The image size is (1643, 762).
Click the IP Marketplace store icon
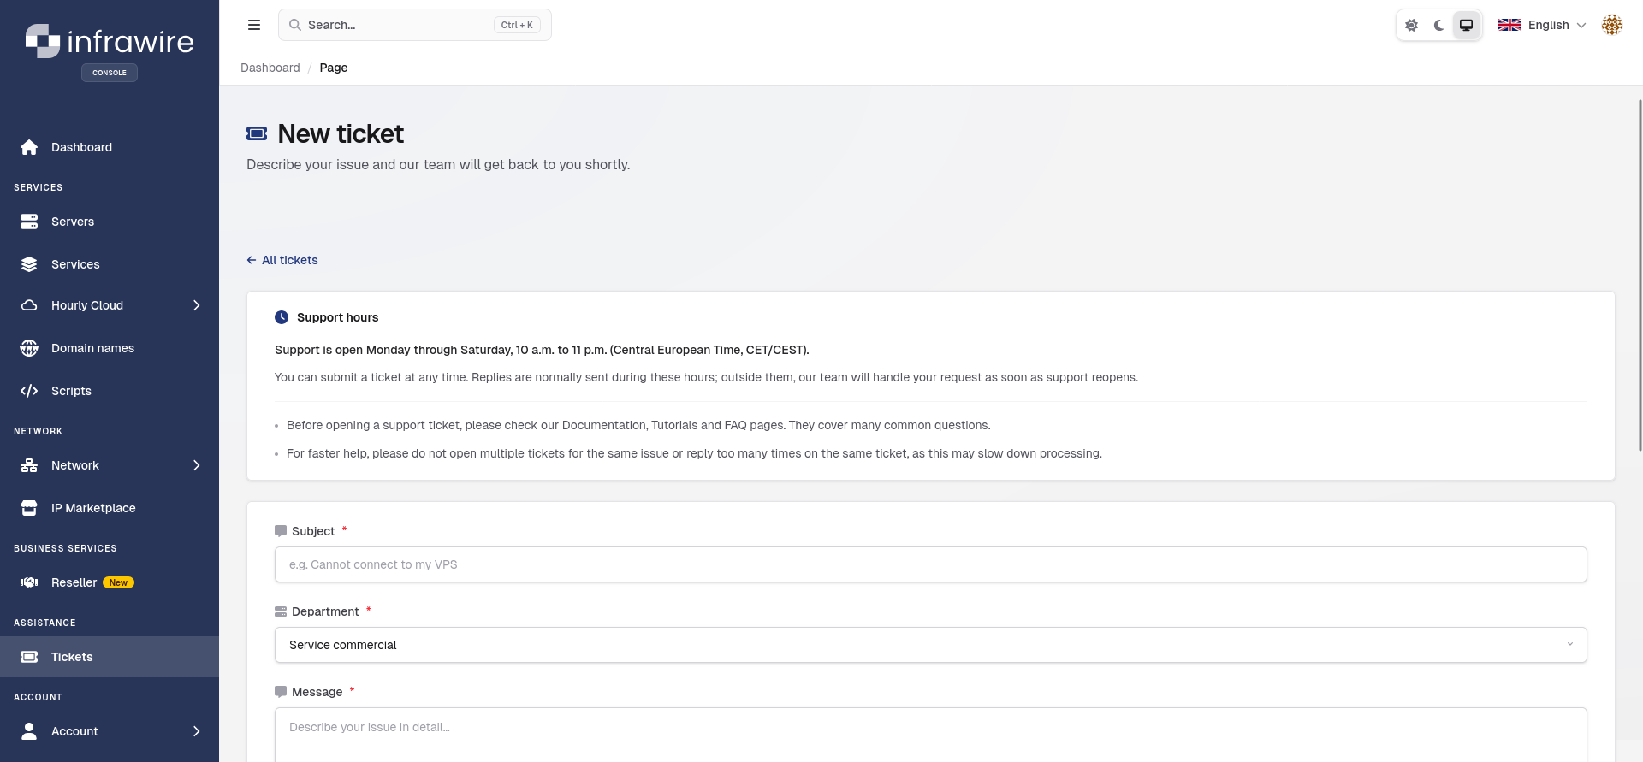[x=29, y=508]
